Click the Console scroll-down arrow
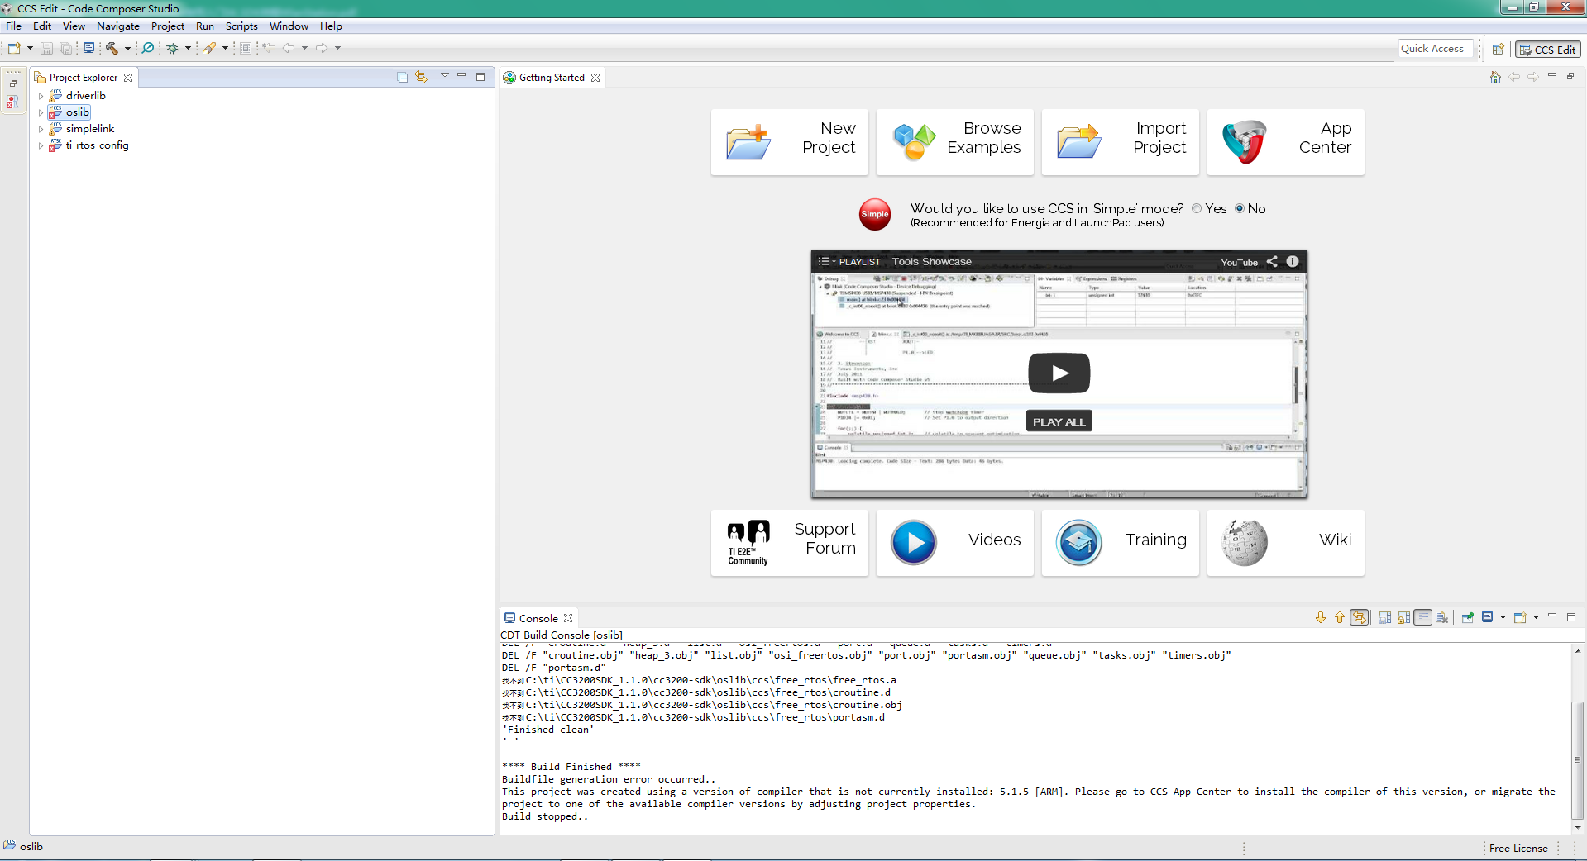The width and height of the screenshot is (1587, 861). tap(1578, 827)
